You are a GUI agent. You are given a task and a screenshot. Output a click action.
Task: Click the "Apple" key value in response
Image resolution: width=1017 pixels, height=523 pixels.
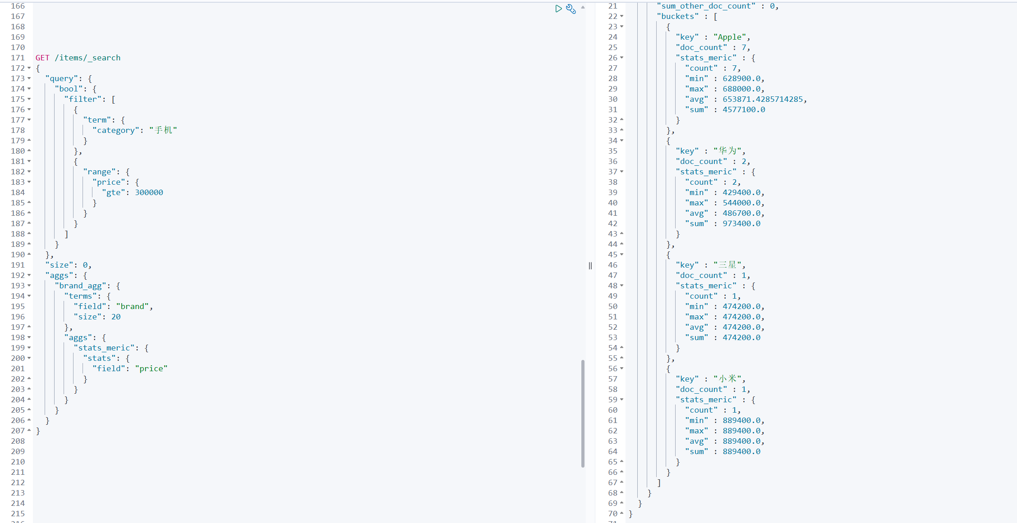click(x=729, y=37)
